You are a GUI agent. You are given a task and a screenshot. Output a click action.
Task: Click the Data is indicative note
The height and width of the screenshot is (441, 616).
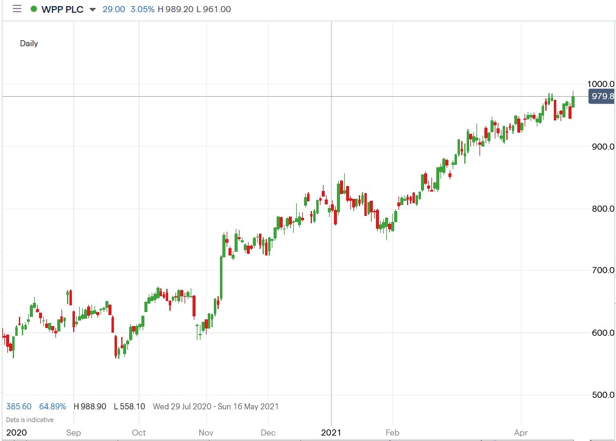30,420
